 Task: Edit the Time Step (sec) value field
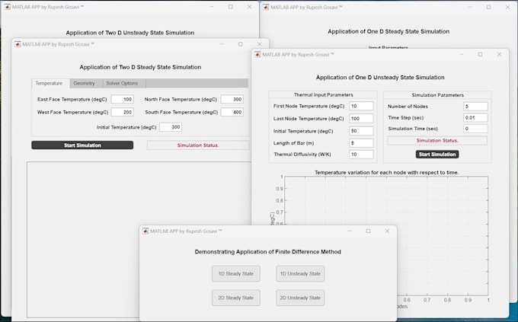coord(475,118)
